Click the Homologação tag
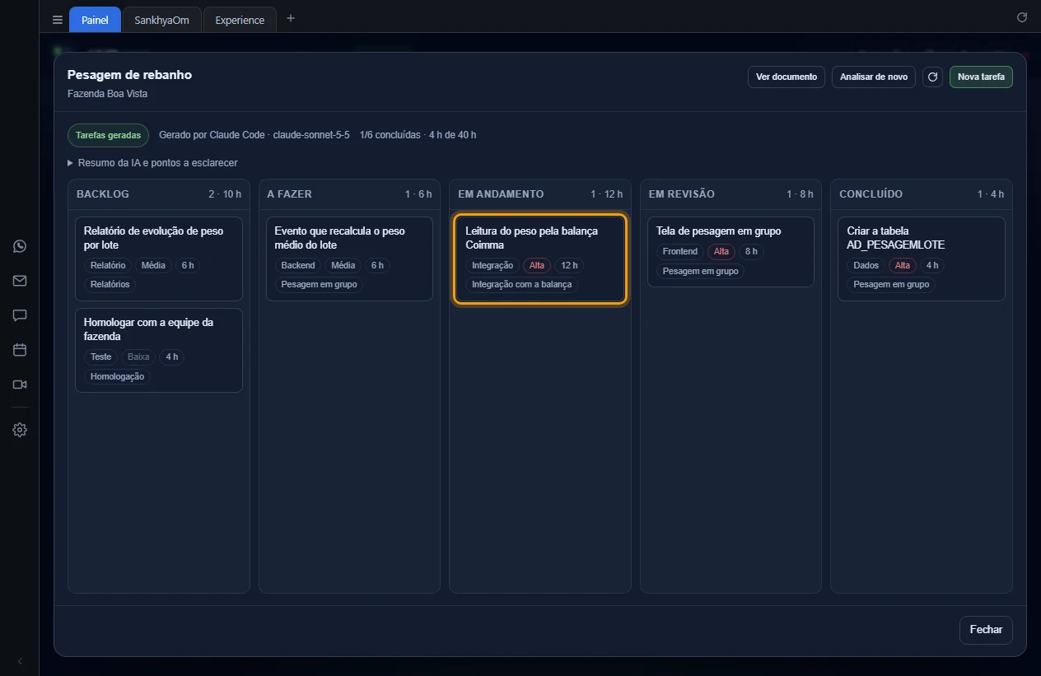Image resolution: width=1041 pixels, height=676 pixels. 117,376
